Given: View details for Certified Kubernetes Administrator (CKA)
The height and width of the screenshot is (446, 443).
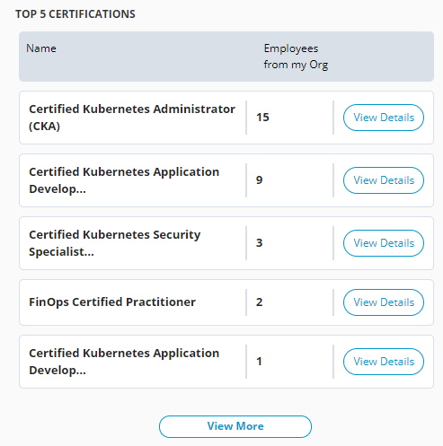Looking at the screenshot, I should coord(384,118).
